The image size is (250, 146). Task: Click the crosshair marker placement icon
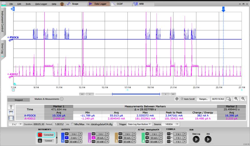point(177,99)
